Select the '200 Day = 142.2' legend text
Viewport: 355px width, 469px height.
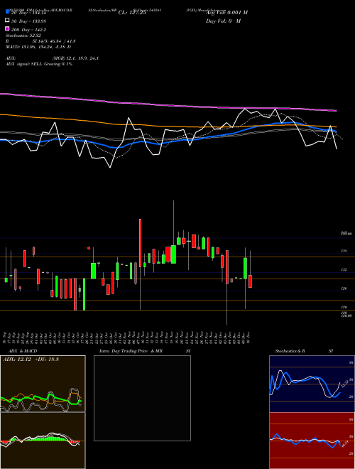[x=28, y=29]
